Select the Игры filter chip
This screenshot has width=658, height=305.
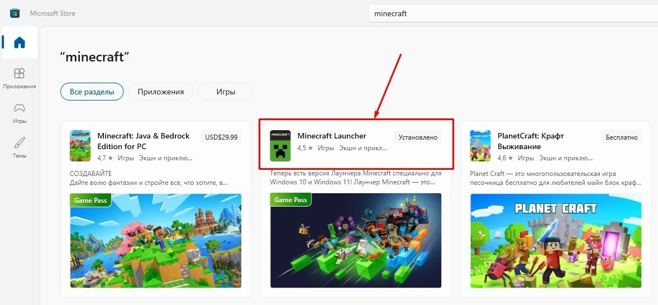point(226,92)
